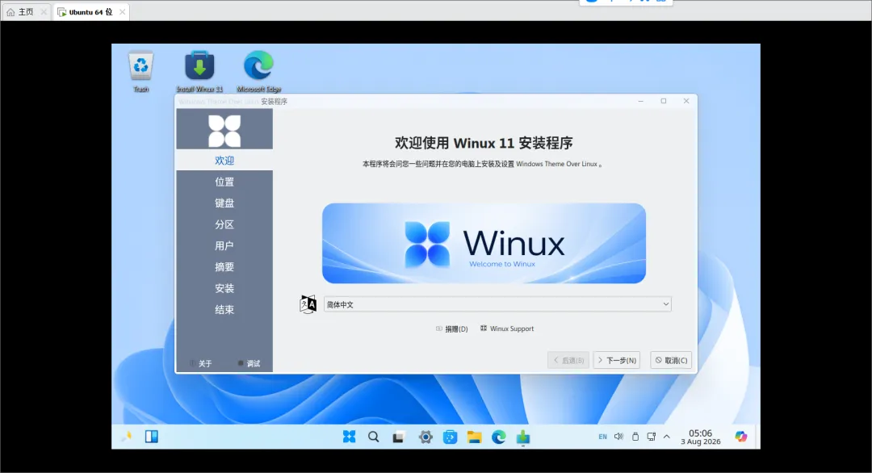Close the 主页 home tab

[44, 11]
